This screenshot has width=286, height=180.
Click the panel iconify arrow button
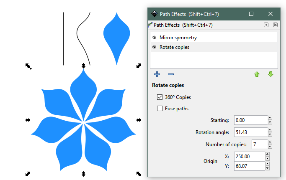(266, 25)
